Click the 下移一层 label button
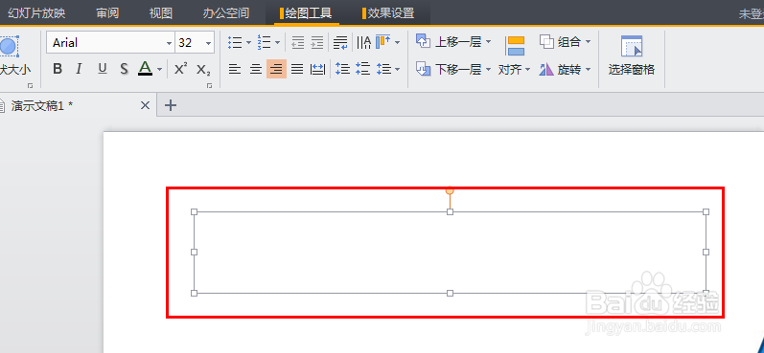Screen dimensions: 764x353 (458, 70)
